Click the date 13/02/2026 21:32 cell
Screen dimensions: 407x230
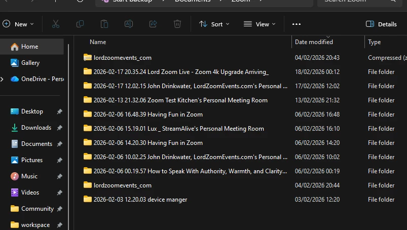317,100
